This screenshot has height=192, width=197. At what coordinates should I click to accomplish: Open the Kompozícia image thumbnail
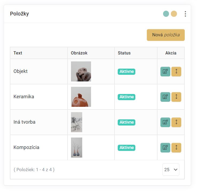pos(77,147)
